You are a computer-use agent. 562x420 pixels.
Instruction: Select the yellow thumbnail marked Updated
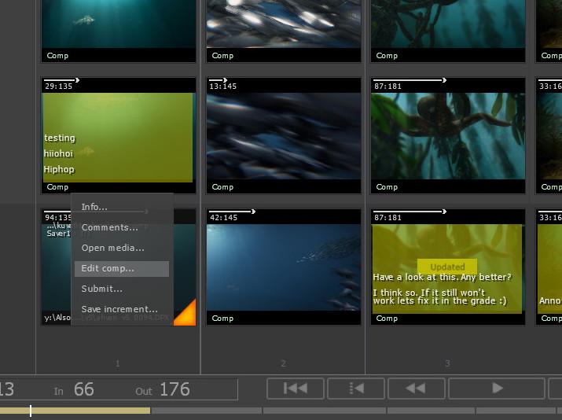(x=448, y=267)
